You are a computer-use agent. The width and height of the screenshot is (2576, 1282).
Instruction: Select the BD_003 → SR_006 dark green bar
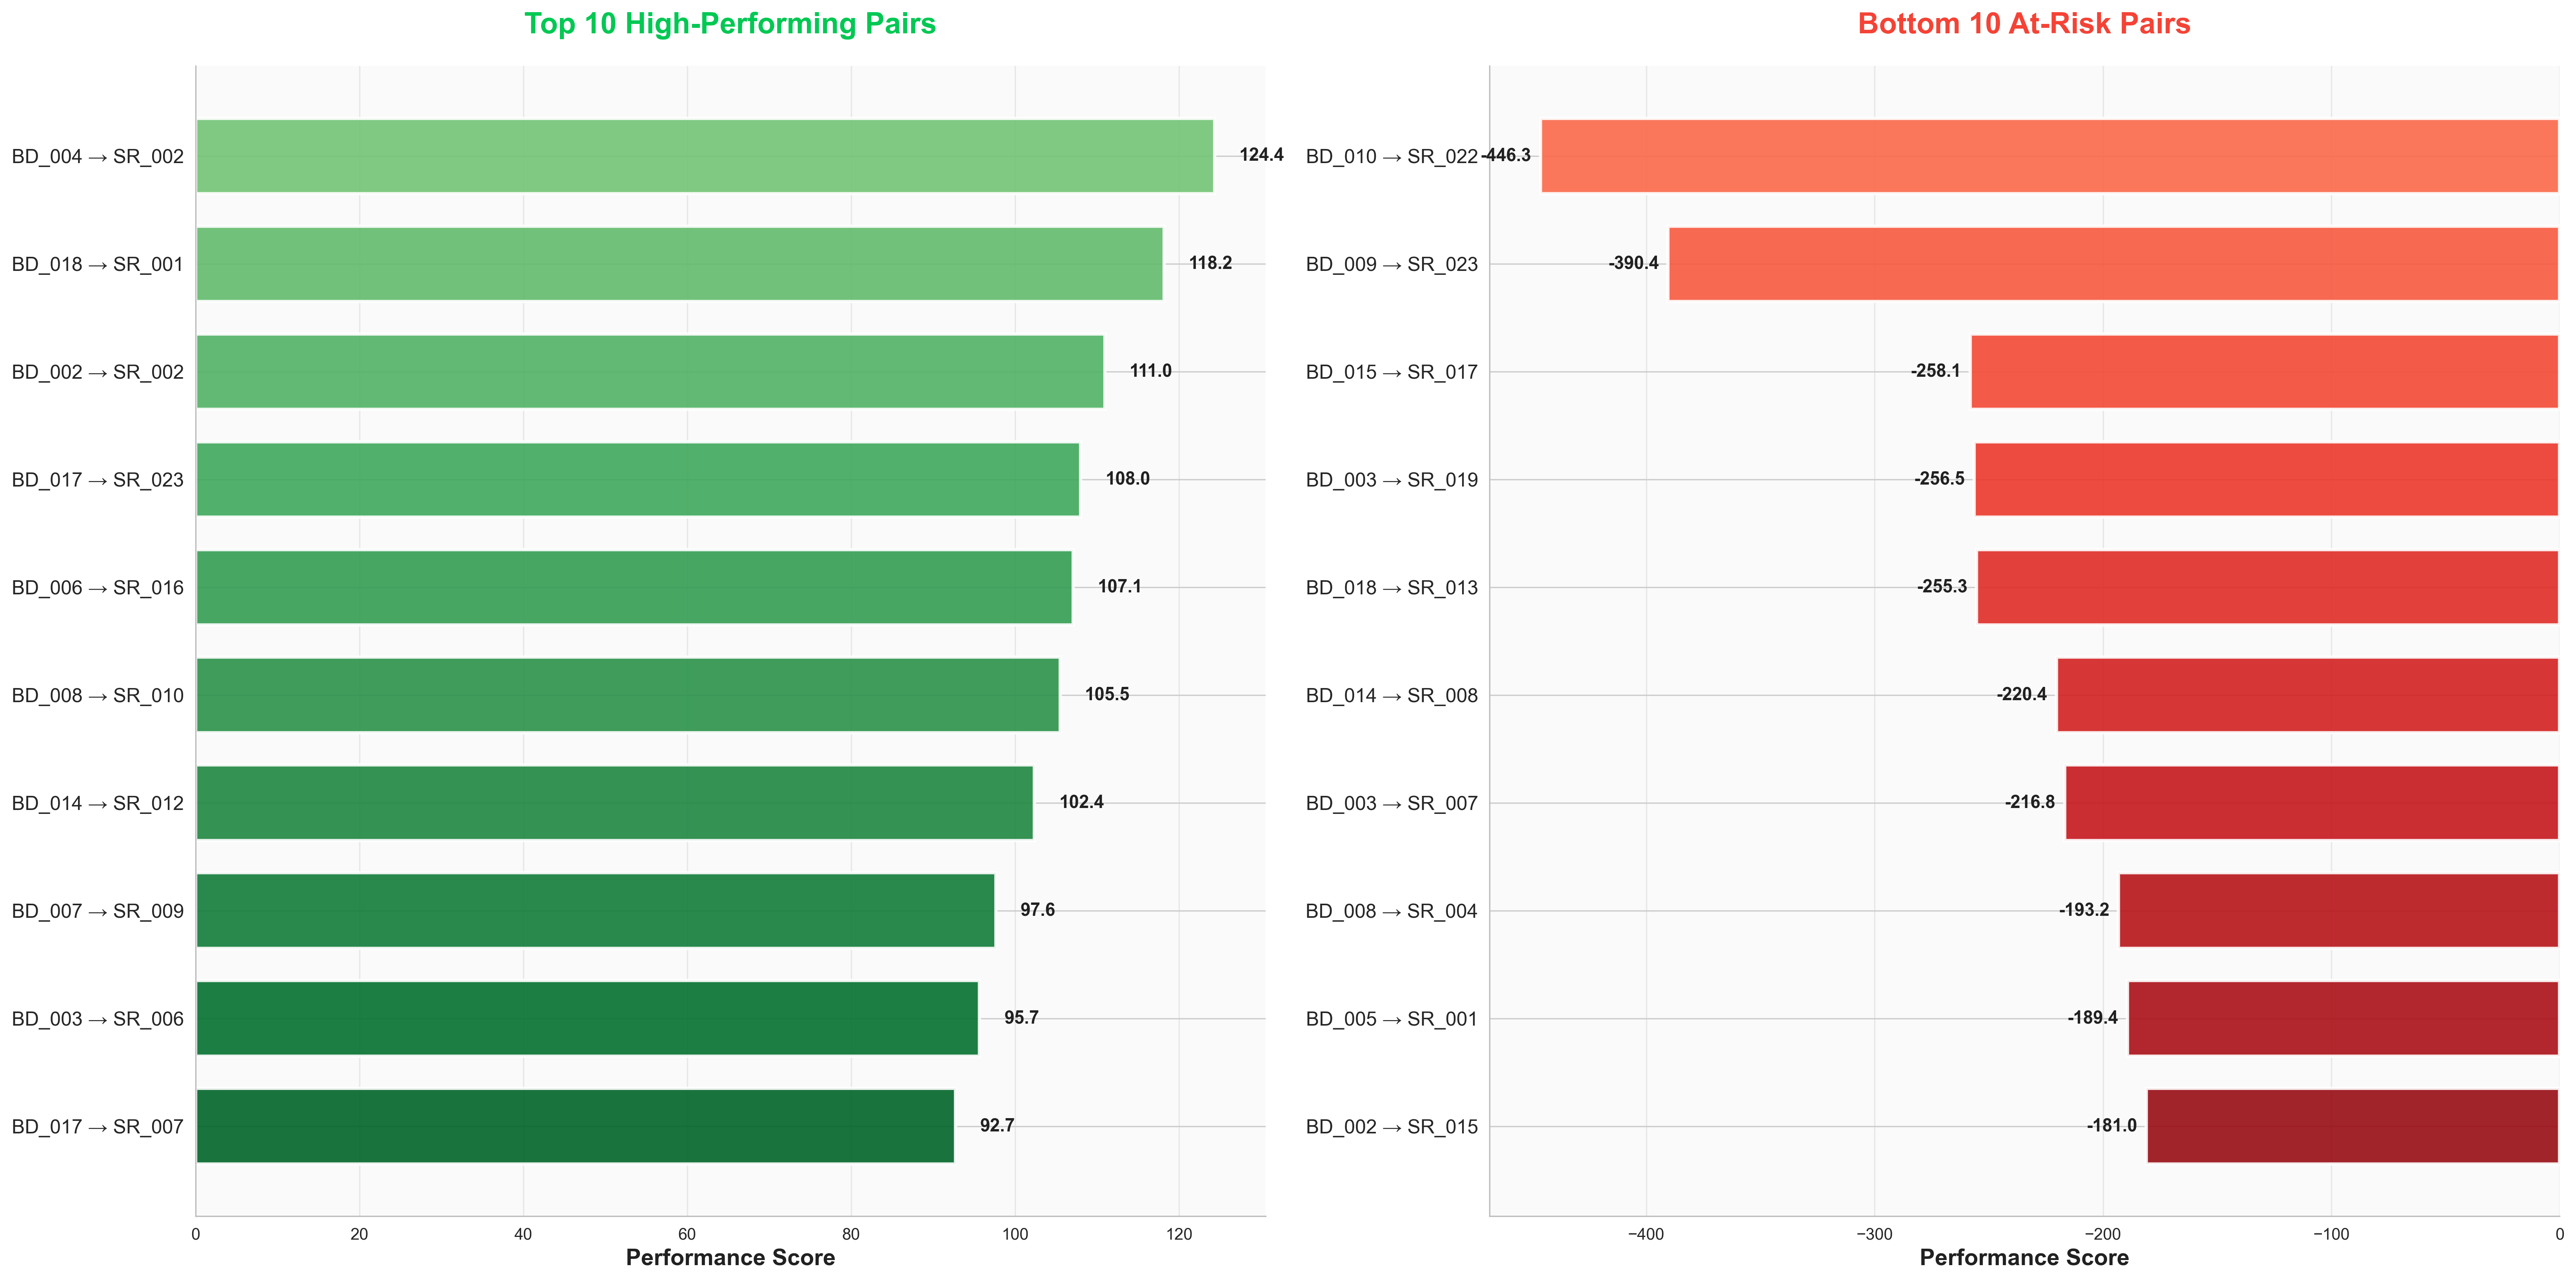[x=587, y=1018]
